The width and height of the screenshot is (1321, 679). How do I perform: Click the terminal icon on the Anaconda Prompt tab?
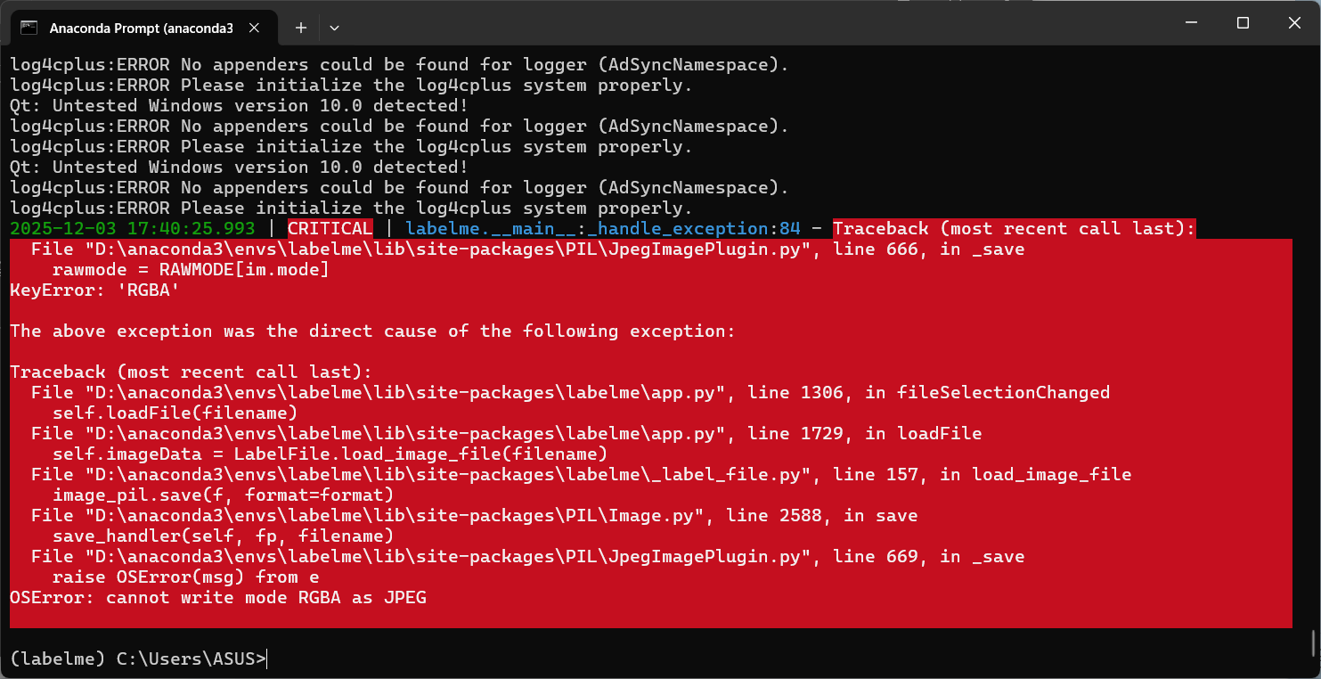[x=29, y=28]
